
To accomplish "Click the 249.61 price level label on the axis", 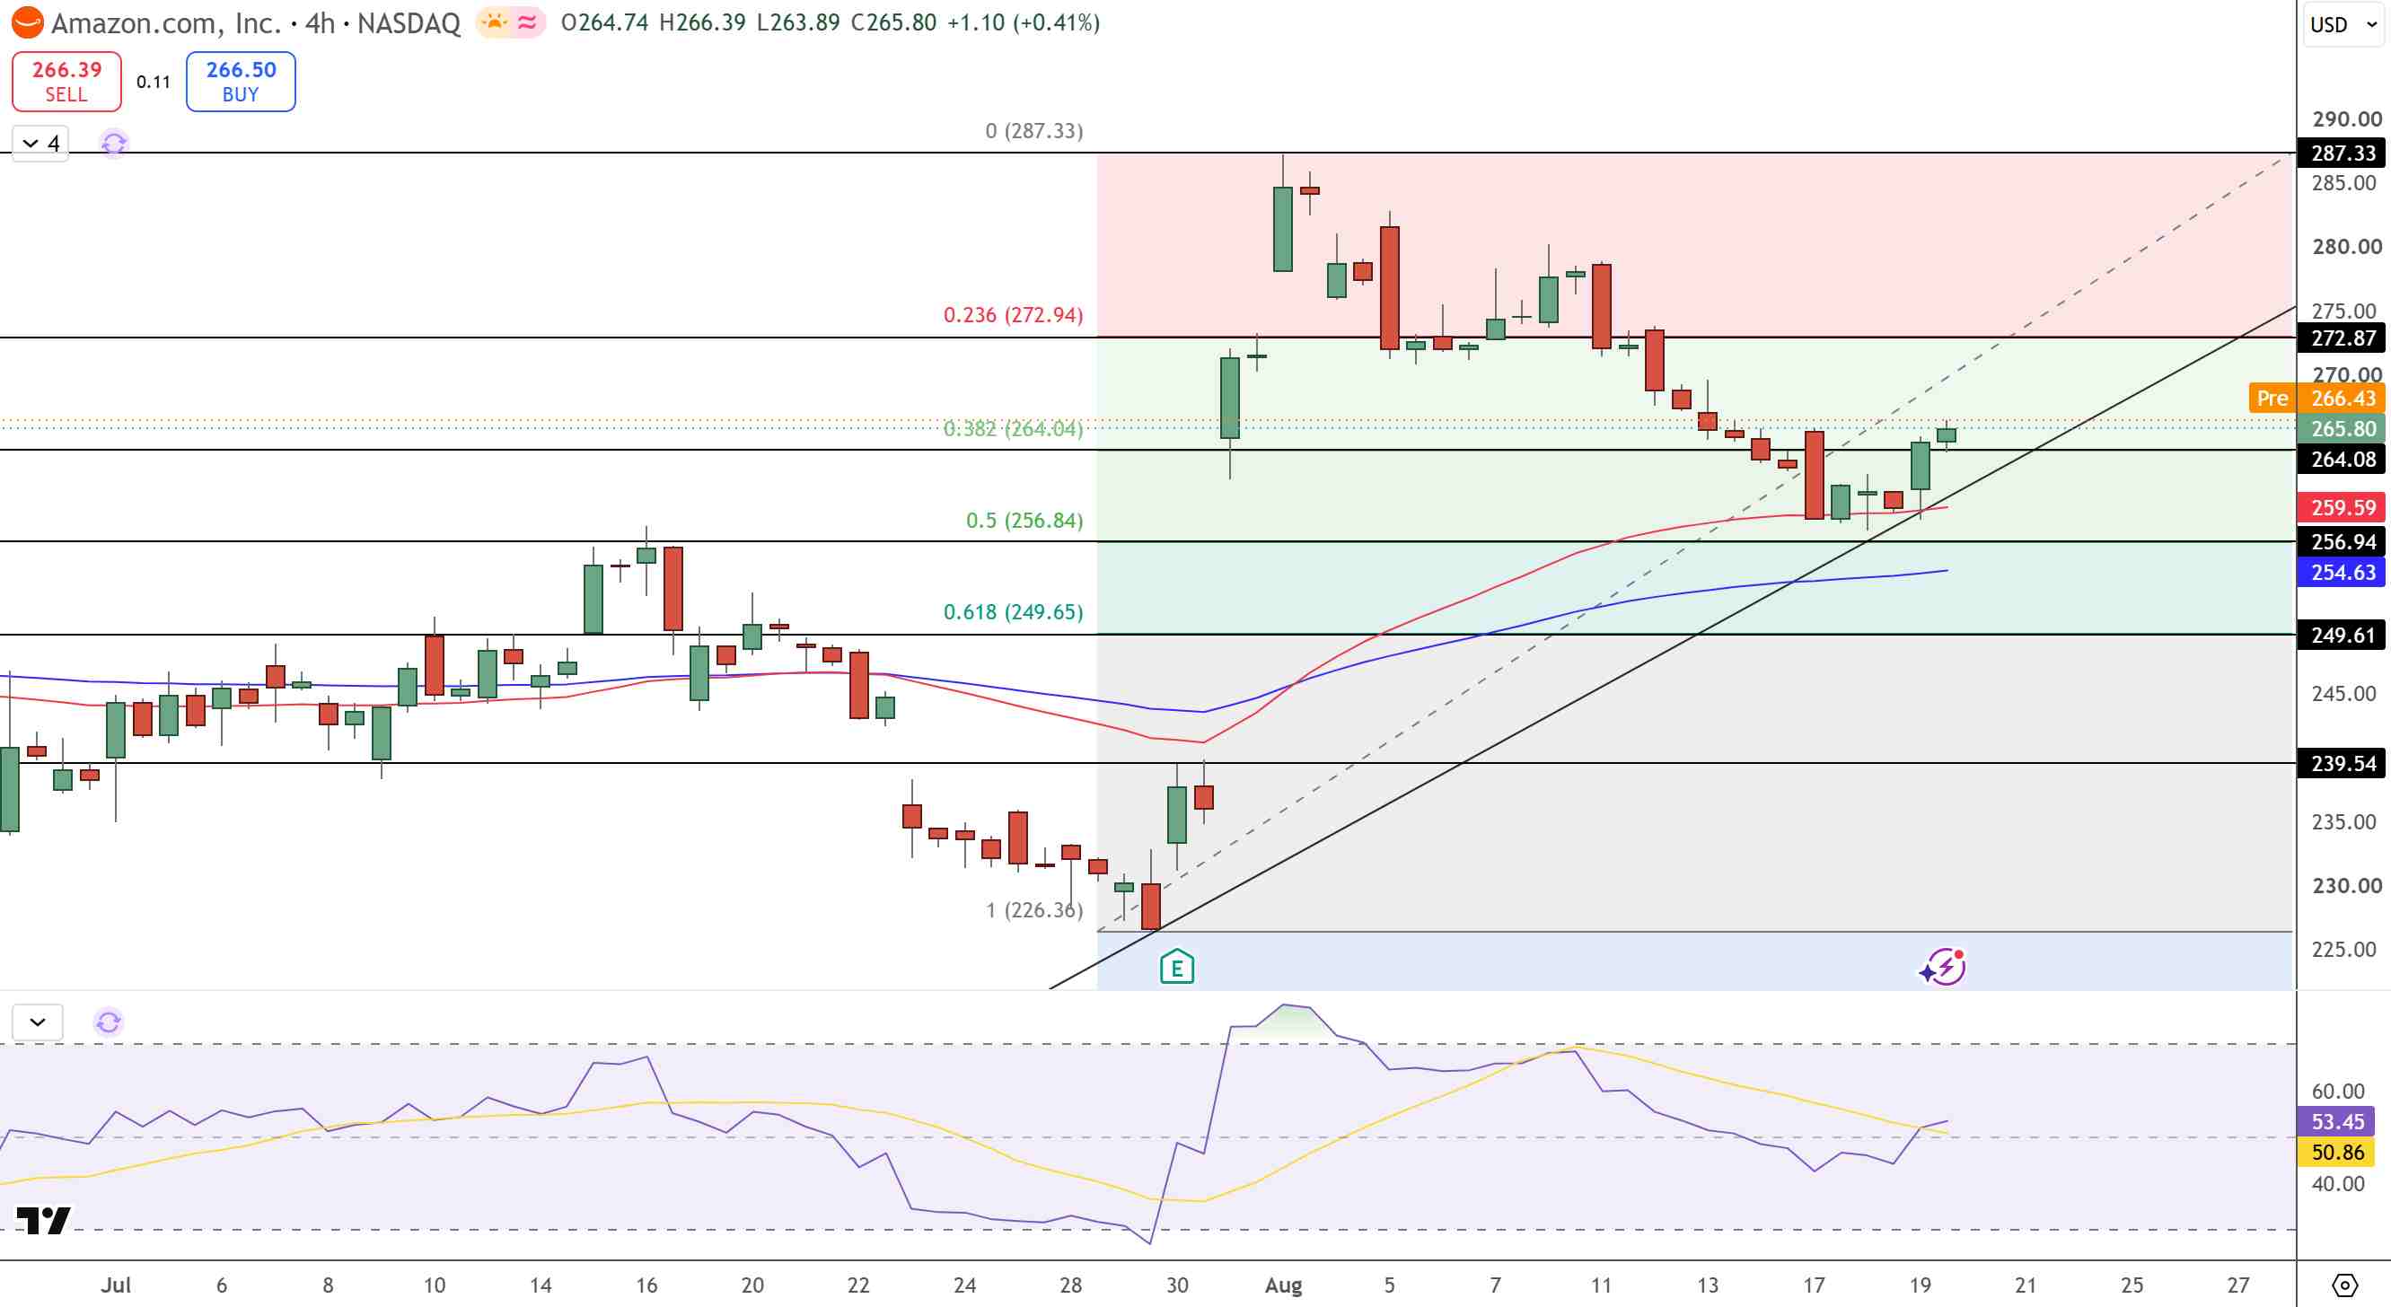I will 2342,636.
